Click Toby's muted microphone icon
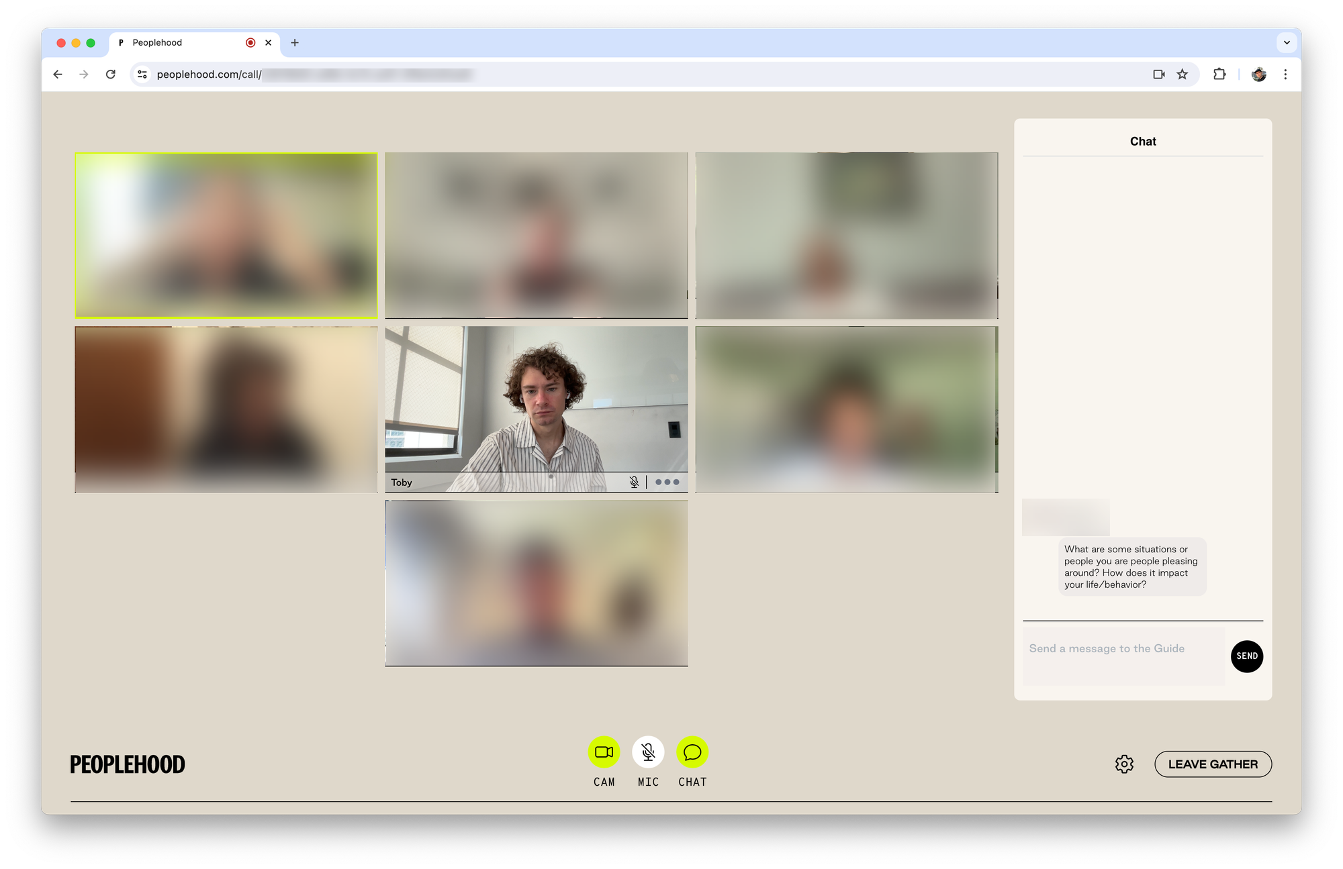The image size is (1343, 869). [x=634, y=482]
